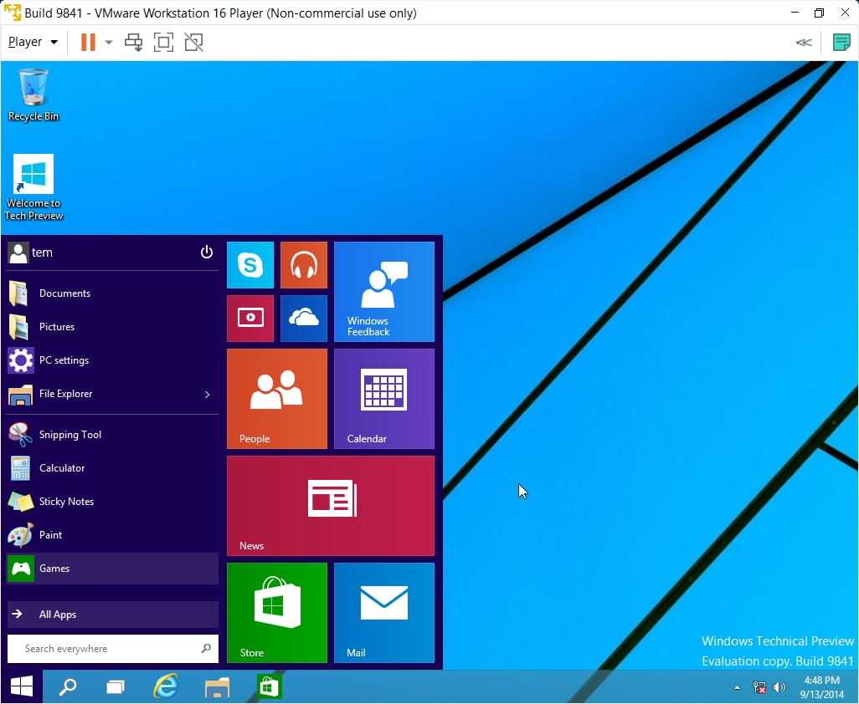Open the Mail tile
859x704 pixels.
pyautogui.click(x=384, y=613)
